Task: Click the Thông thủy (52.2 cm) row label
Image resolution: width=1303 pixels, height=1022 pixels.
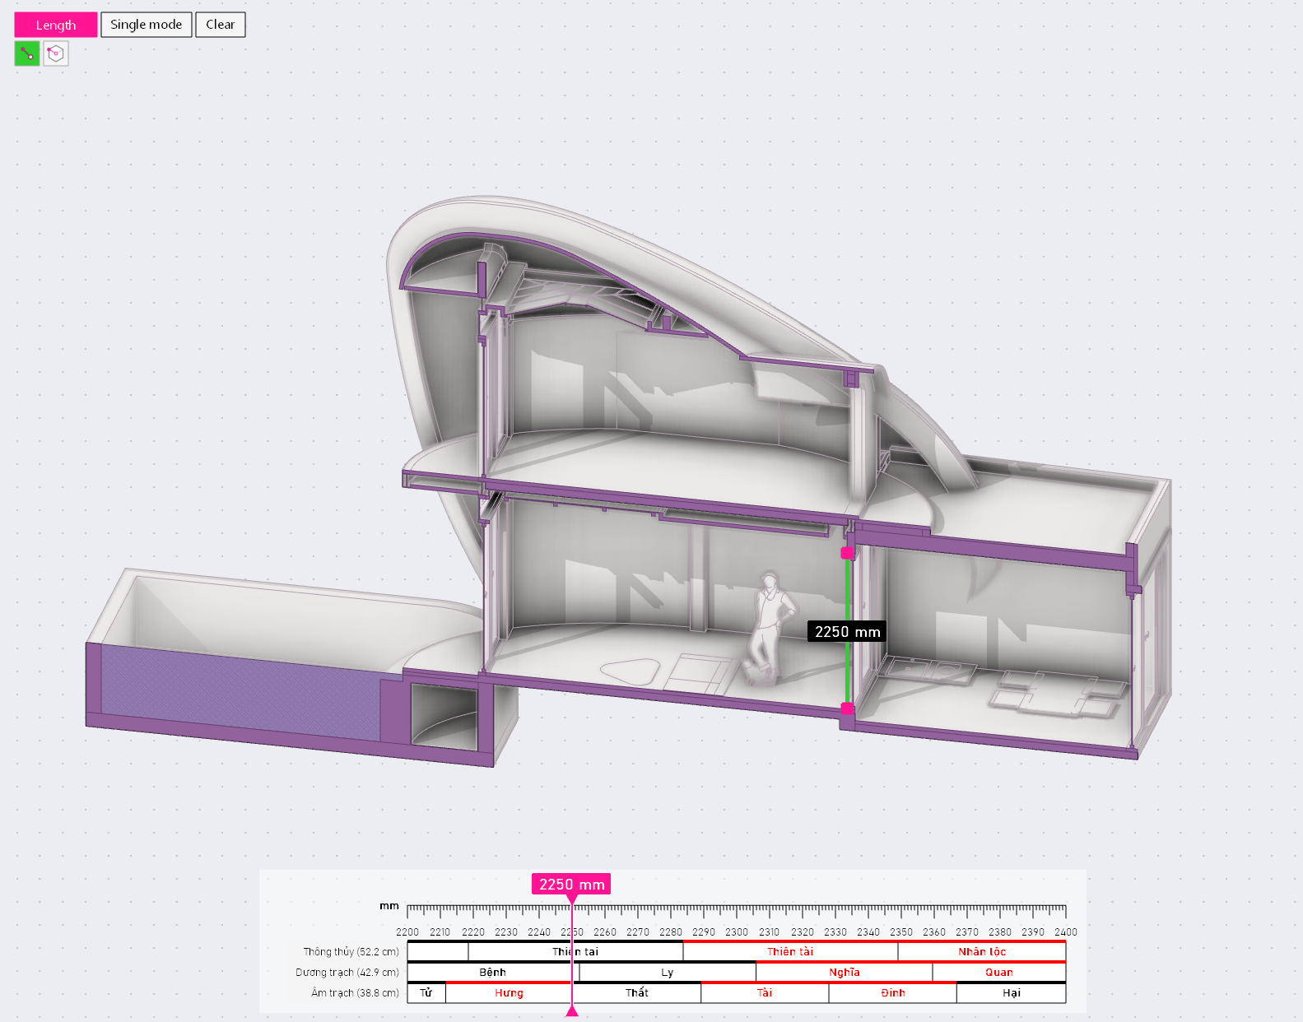Action: [351, 952]
